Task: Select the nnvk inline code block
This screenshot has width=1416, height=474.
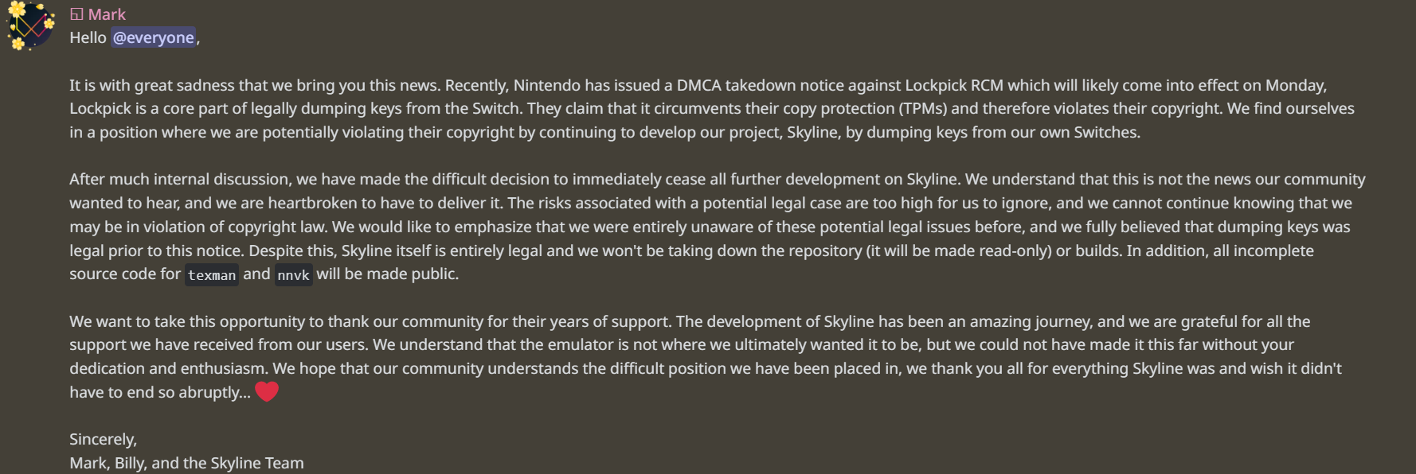Action: [x=293, y=275]
